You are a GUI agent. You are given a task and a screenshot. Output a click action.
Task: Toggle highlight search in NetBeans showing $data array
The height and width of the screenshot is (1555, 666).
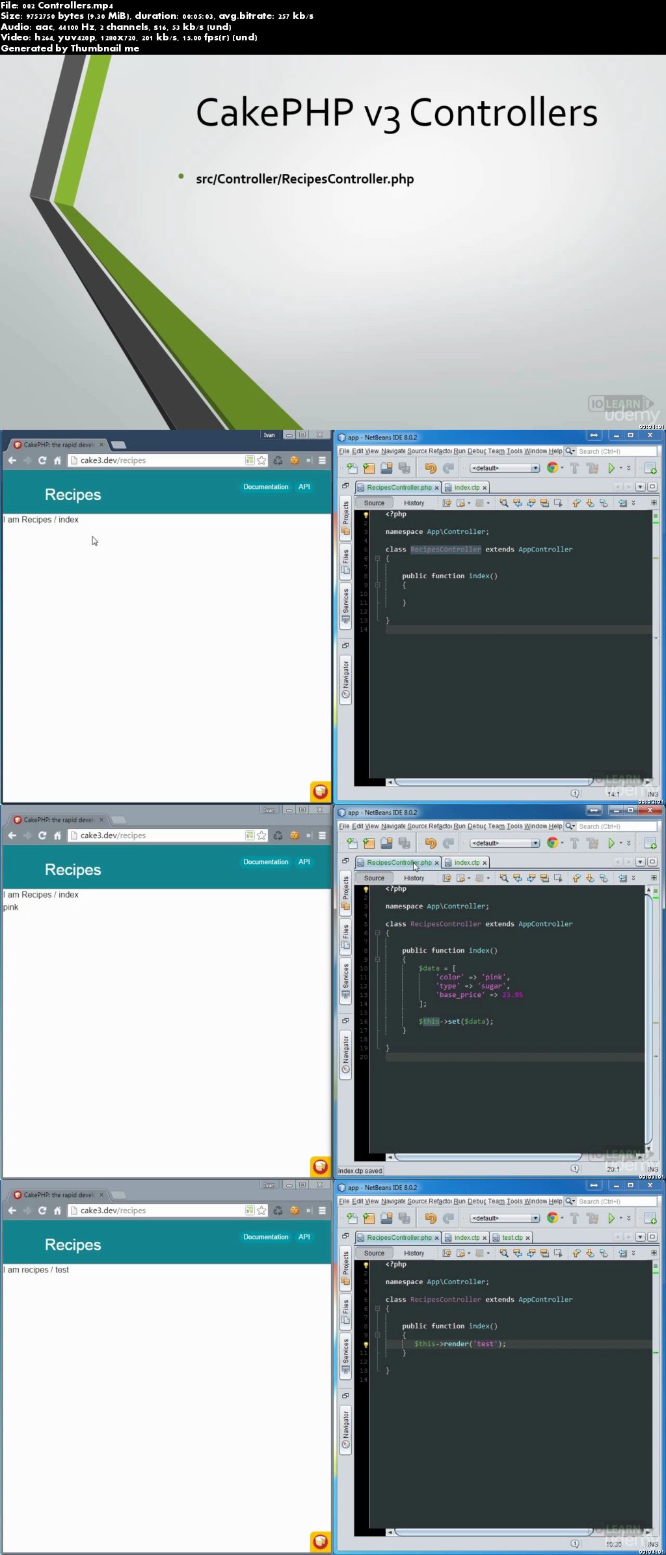544,878
